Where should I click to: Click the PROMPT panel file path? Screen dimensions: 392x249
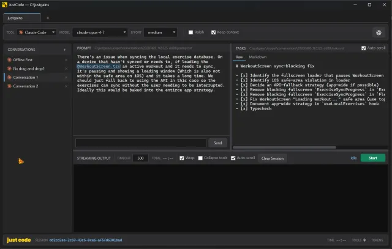point(143,48)
